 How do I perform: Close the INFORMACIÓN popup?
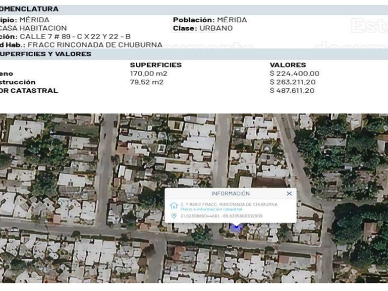click(289, 194)
